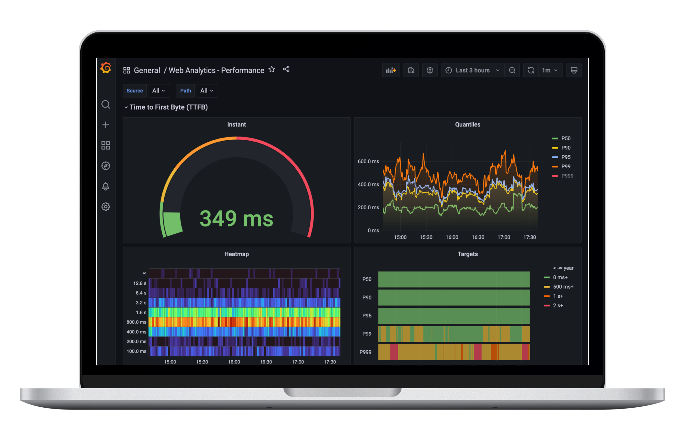Viewport: 685px width, 423px height.
Task: Click the Quantiles panel title
Action: tap(467, 125)
